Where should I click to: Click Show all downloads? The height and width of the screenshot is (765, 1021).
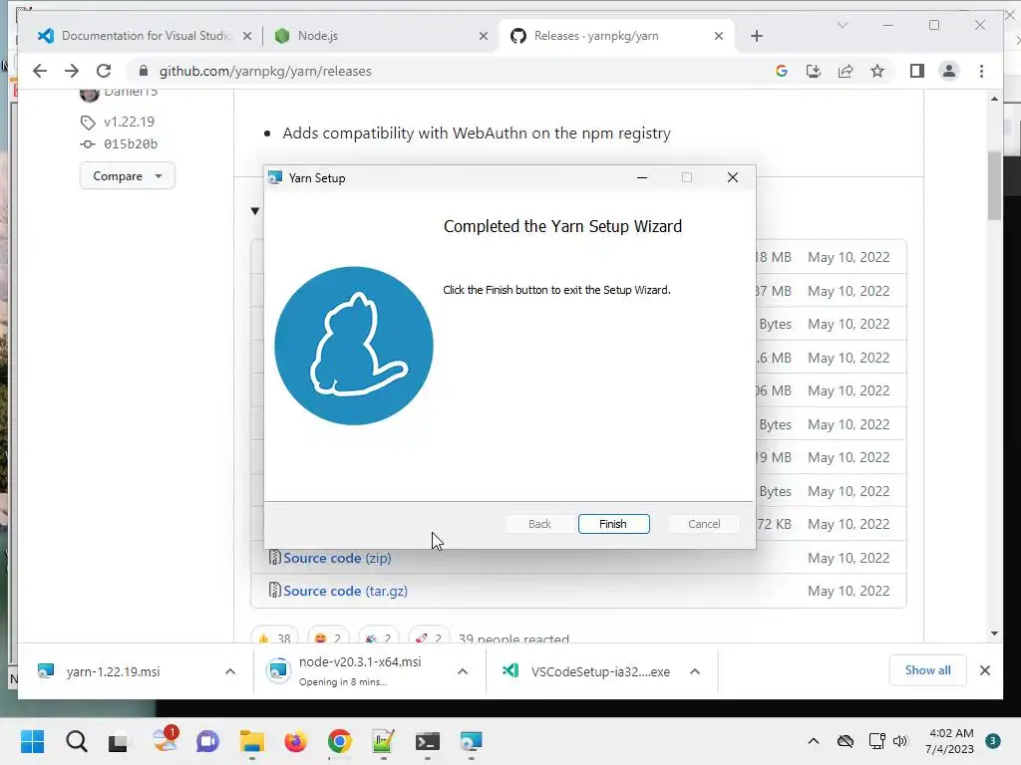[x=927, y=670]
